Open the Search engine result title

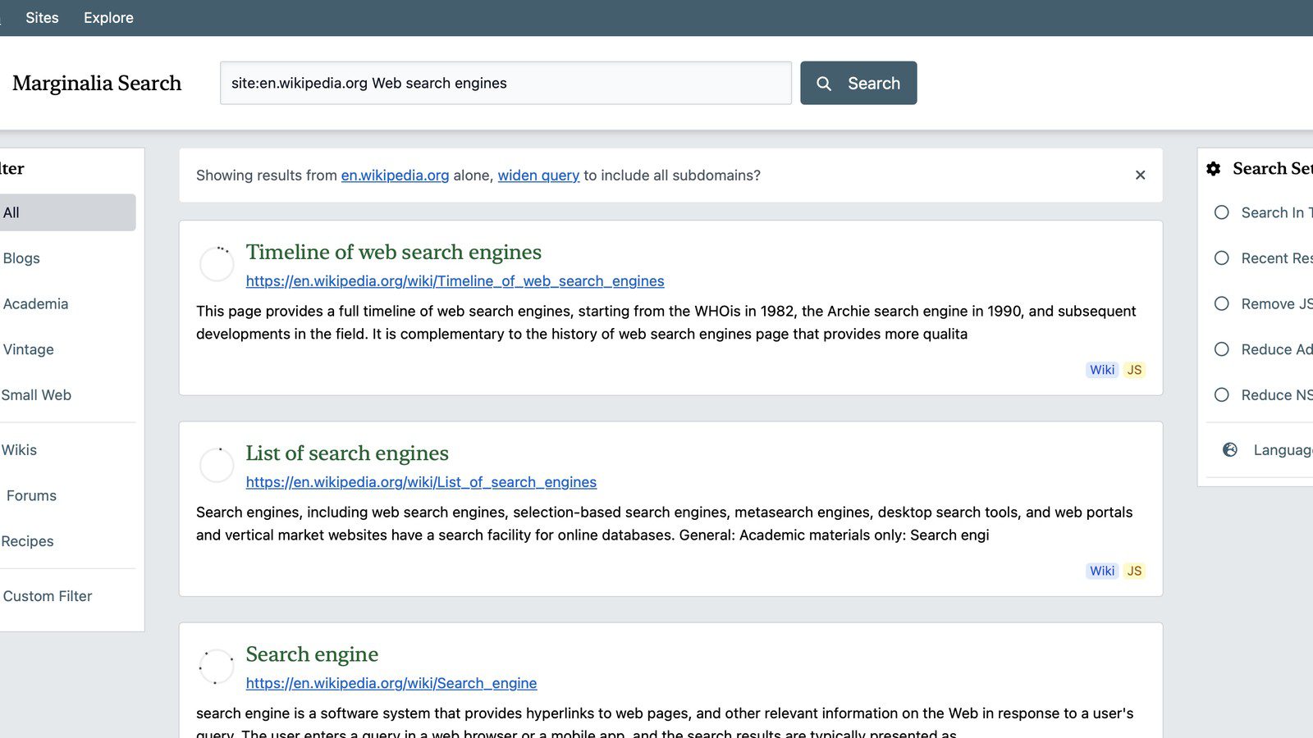(312, 654)
